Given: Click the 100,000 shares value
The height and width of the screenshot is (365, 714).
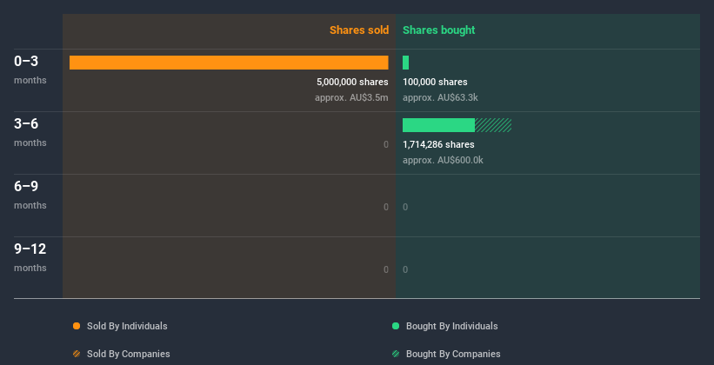Looking at the screenshot, I should 435,82.
